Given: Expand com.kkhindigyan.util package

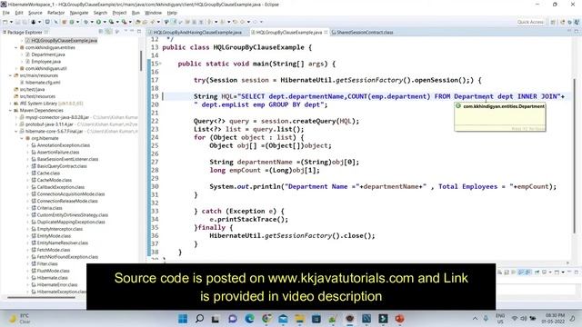Looking at the screenshot, I should click(x=16, y=69).
